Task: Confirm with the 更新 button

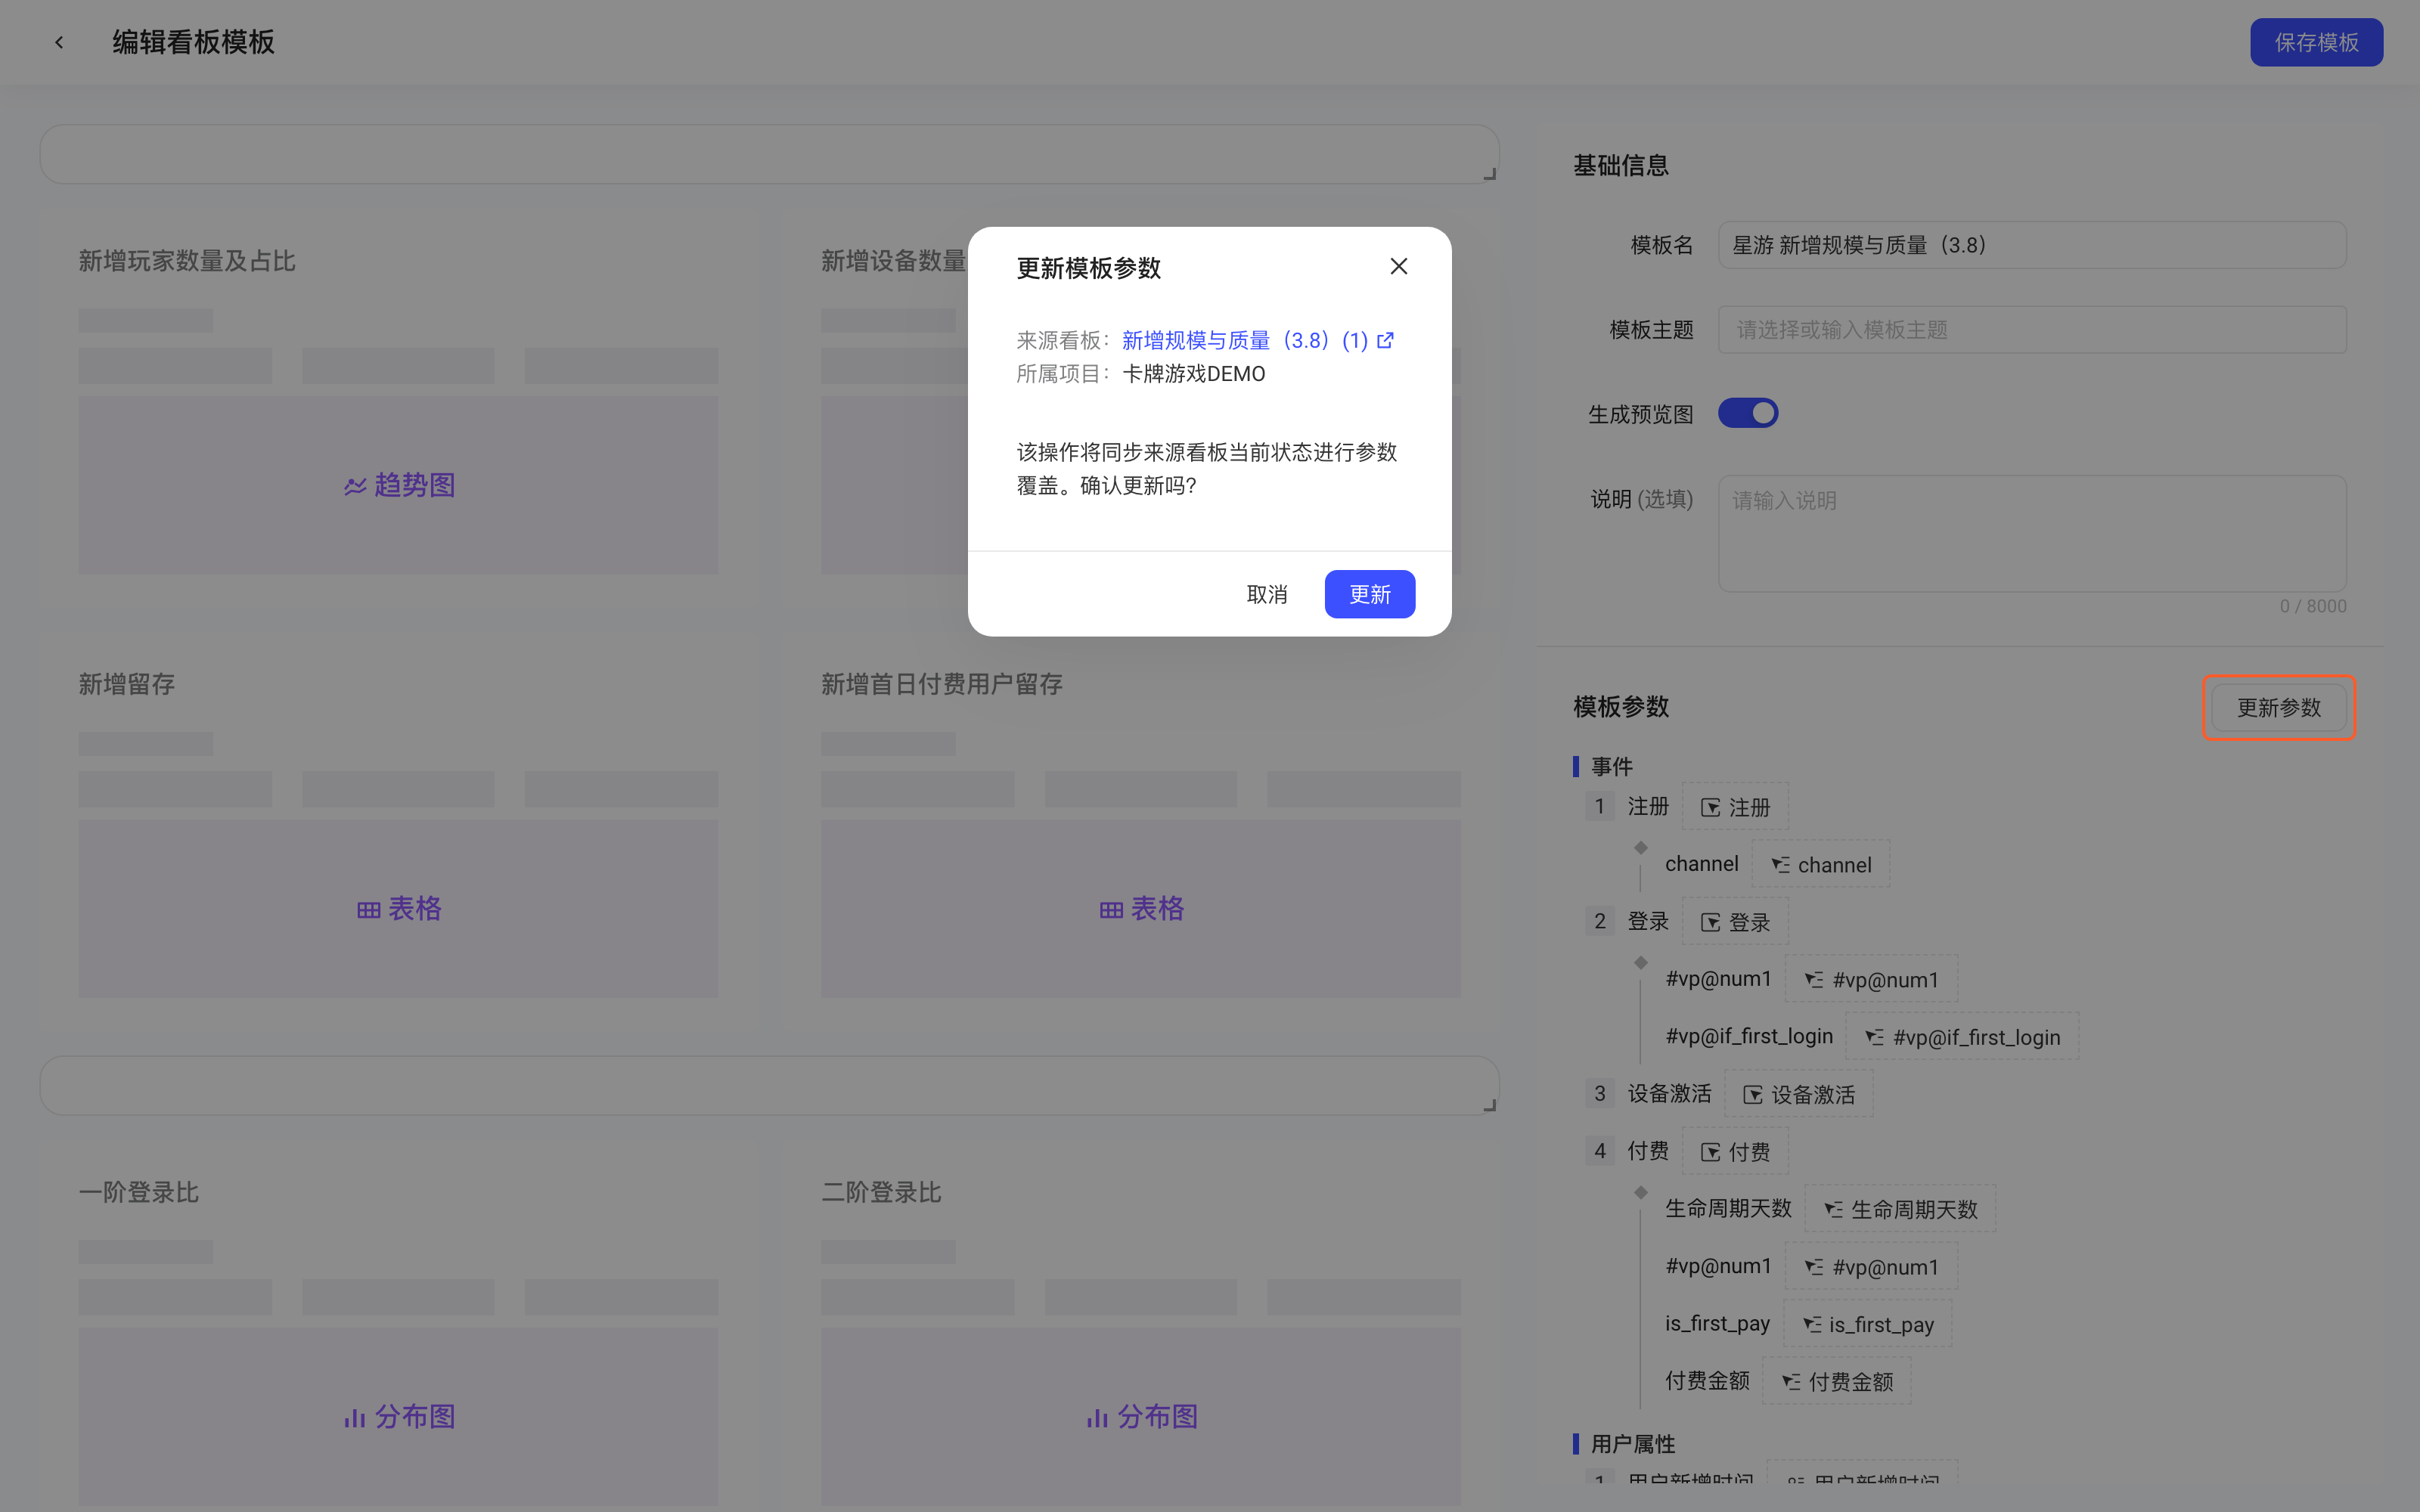Action: 1369,595
